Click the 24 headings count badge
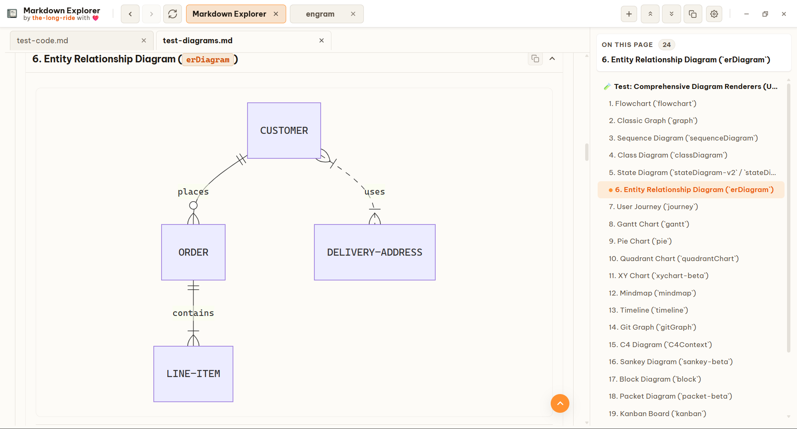The height and width of the screenshot is (429, 797). click(667, 44)
